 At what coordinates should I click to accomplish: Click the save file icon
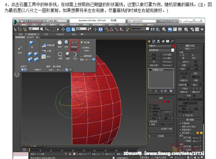(x=29, y=21)
